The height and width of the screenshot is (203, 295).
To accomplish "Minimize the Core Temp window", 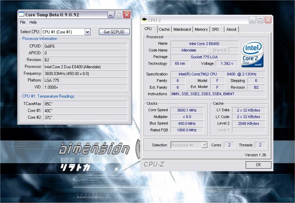I will [111, 14].
